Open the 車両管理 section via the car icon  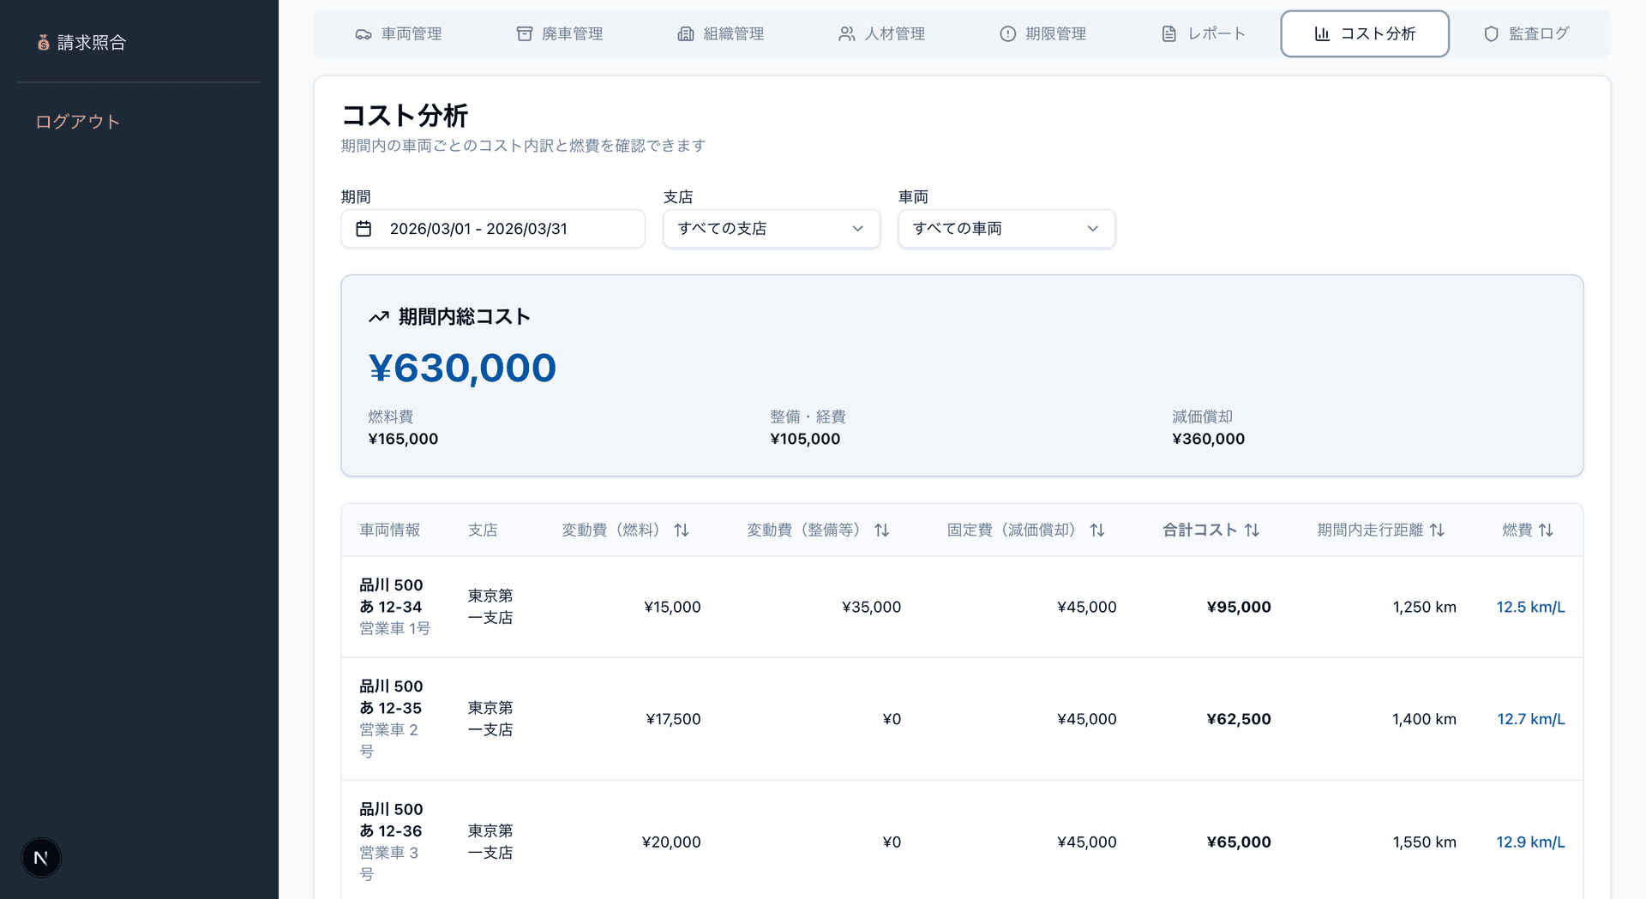363,33
